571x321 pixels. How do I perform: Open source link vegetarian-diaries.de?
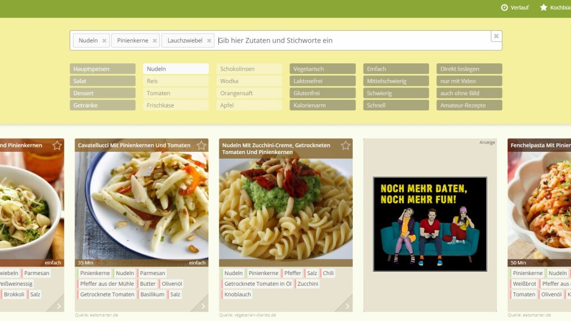coord(247,315)
